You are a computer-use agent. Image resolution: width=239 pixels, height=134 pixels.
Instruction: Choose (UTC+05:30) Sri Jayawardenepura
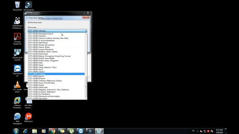point(56,41)
